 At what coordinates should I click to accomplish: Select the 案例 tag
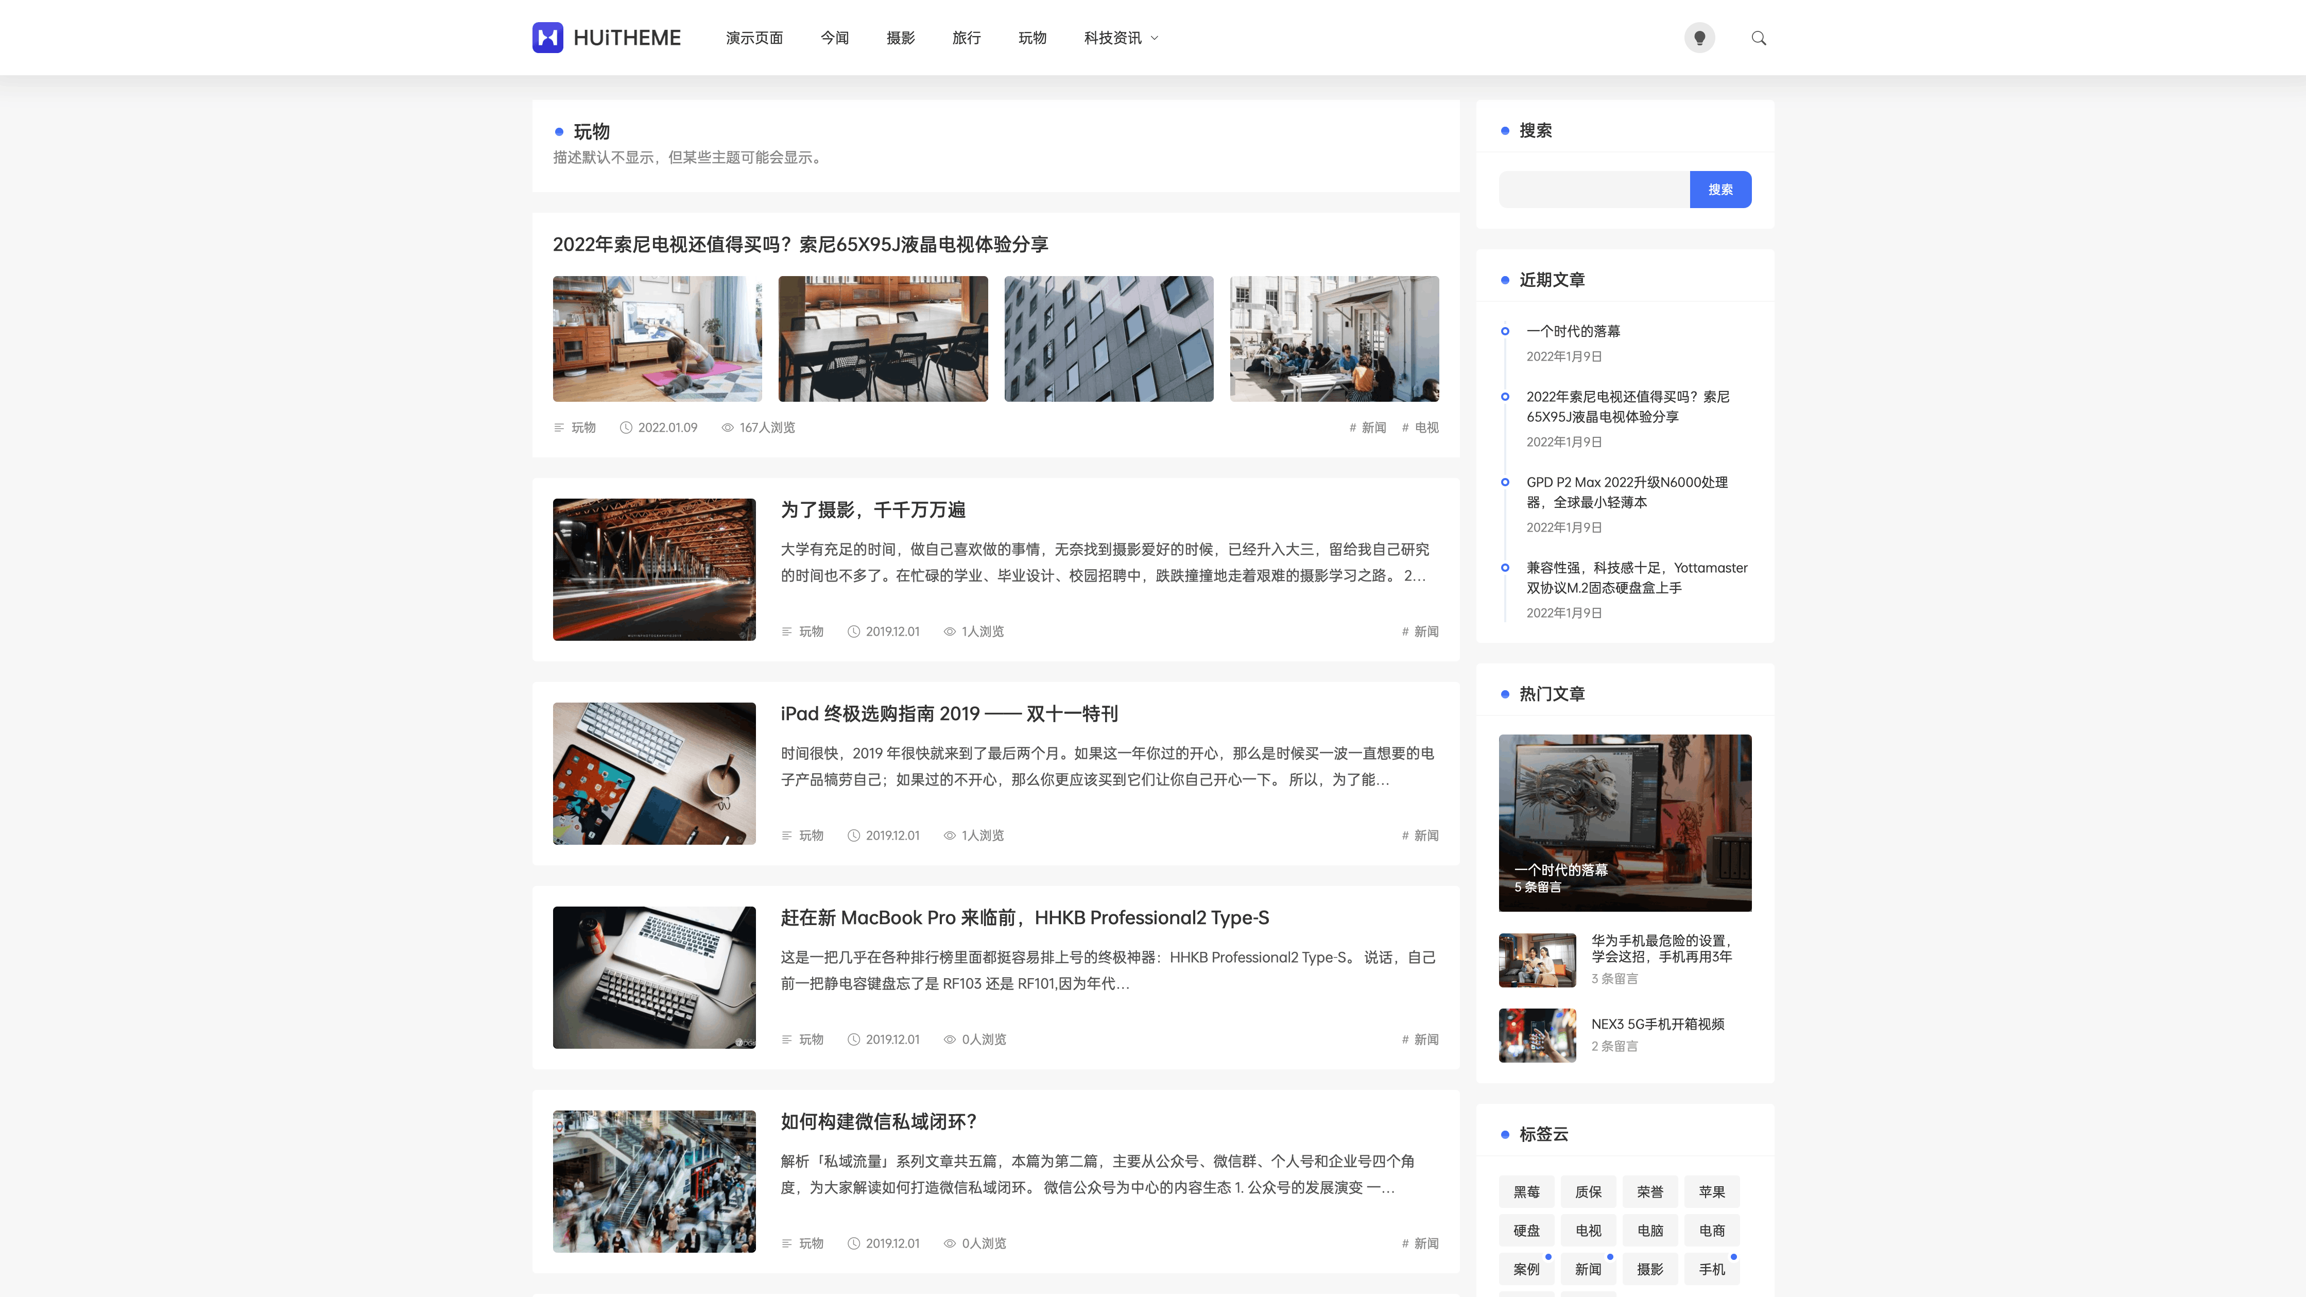point(1526,1269)
